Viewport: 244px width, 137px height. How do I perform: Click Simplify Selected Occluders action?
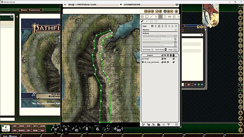point(160,45)
